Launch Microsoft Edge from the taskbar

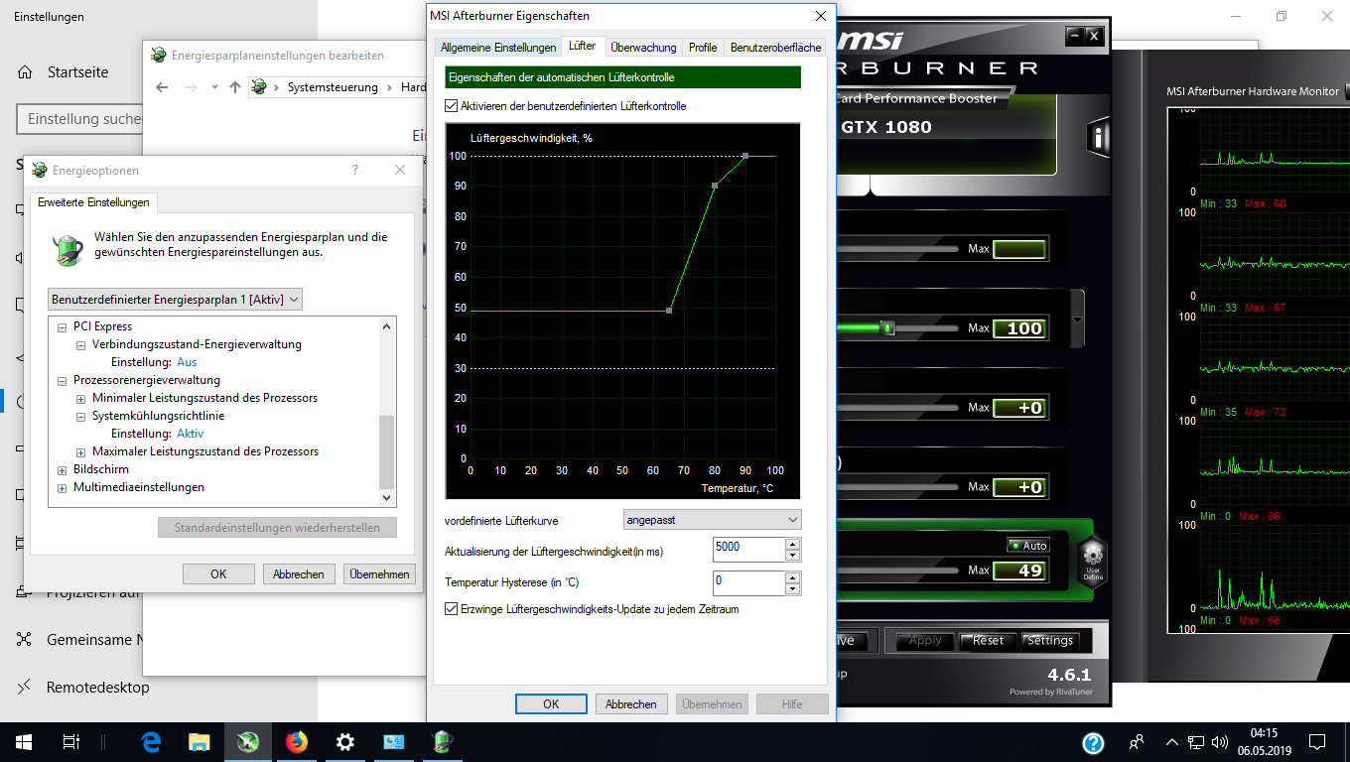pyautogui.click(x=151, y=742)
